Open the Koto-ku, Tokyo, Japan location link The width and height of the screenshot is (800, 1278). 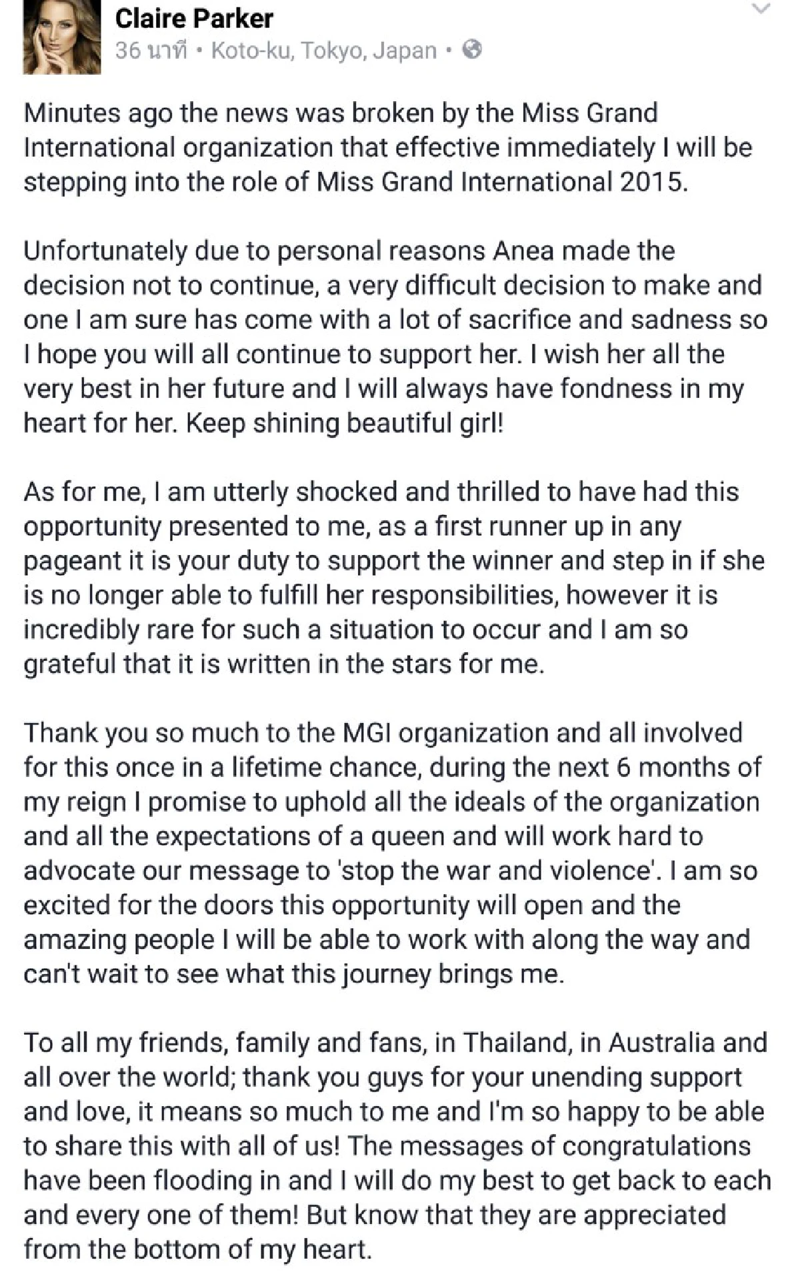coord(323,51)
